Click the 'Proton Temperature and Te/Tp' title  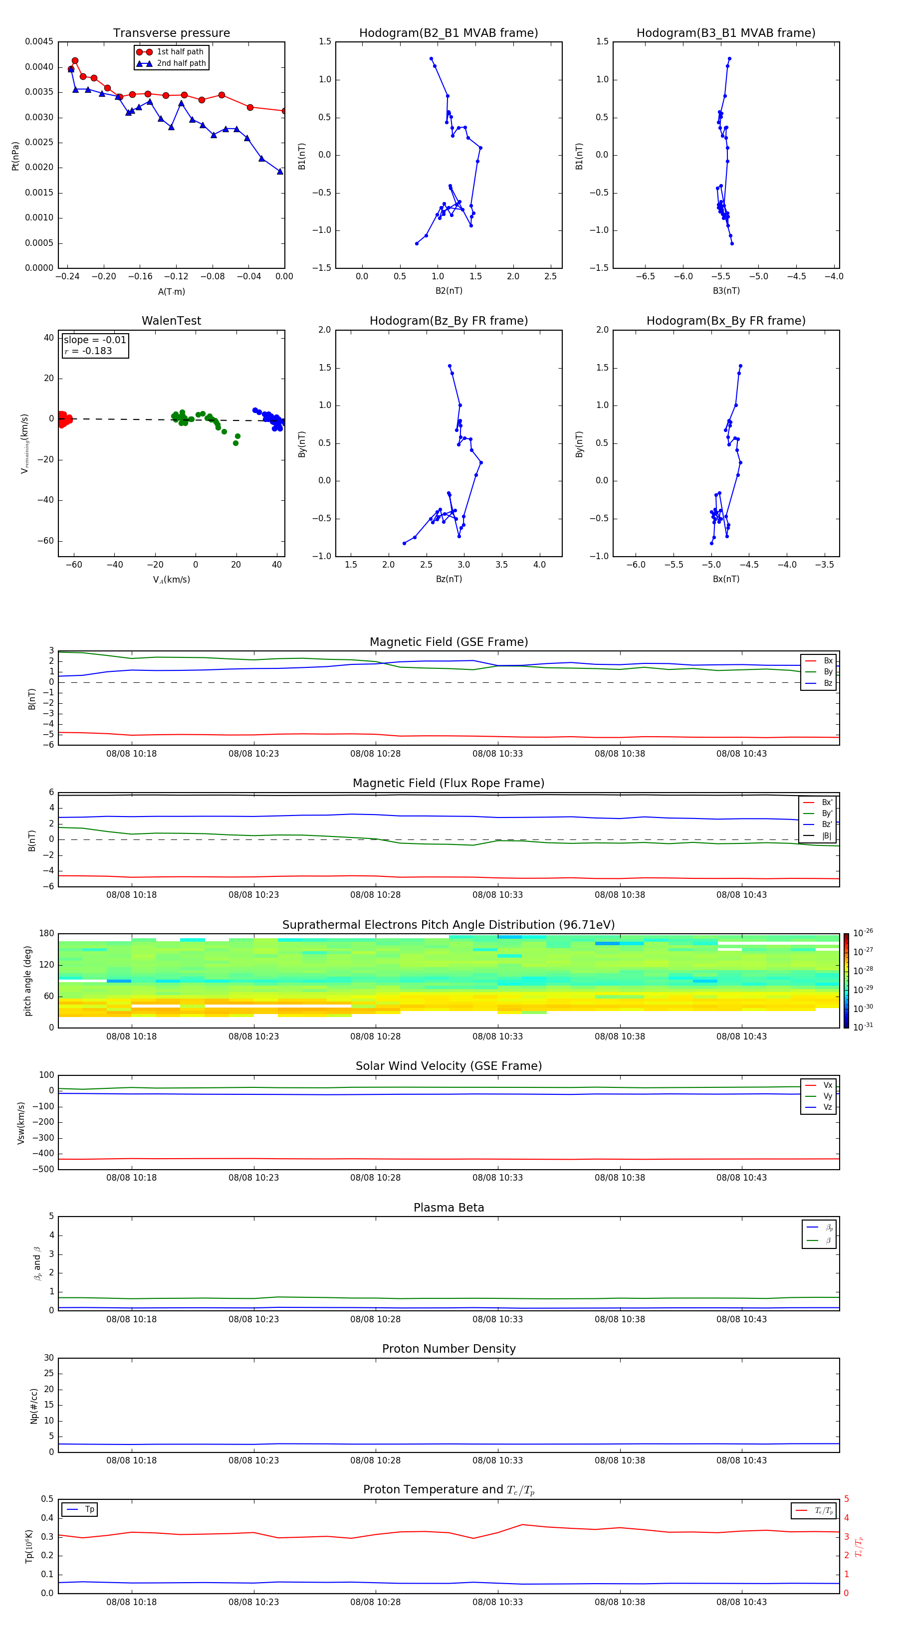click(449, 1489)
